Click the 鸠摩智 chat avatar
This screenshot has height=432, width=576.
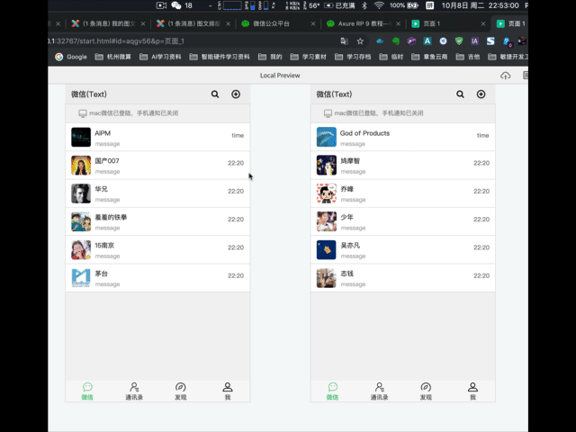[326, 166]
